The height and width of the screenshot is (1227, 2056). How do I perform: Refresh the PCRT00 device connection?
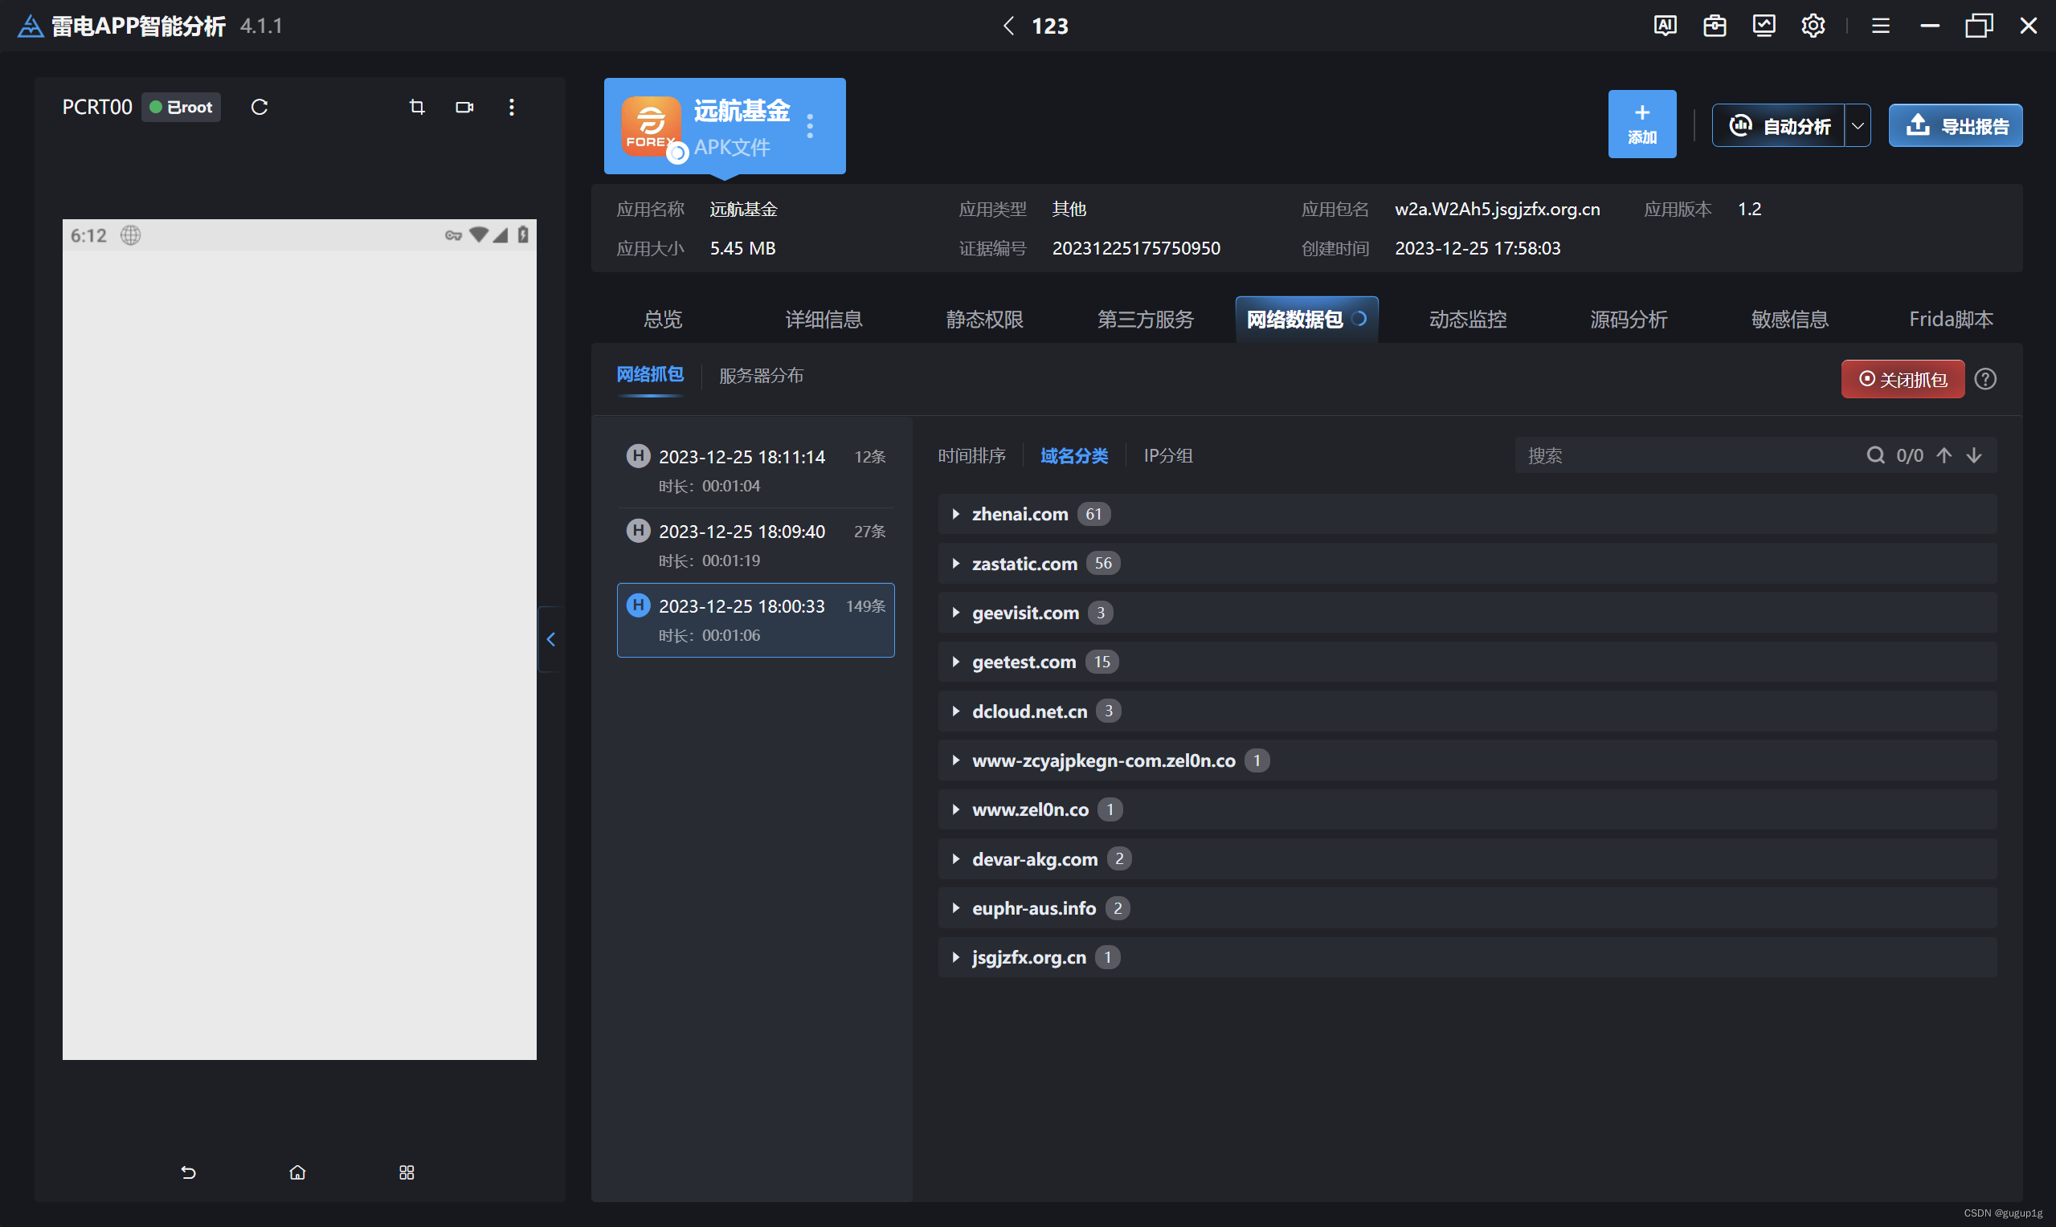point(259,107)
